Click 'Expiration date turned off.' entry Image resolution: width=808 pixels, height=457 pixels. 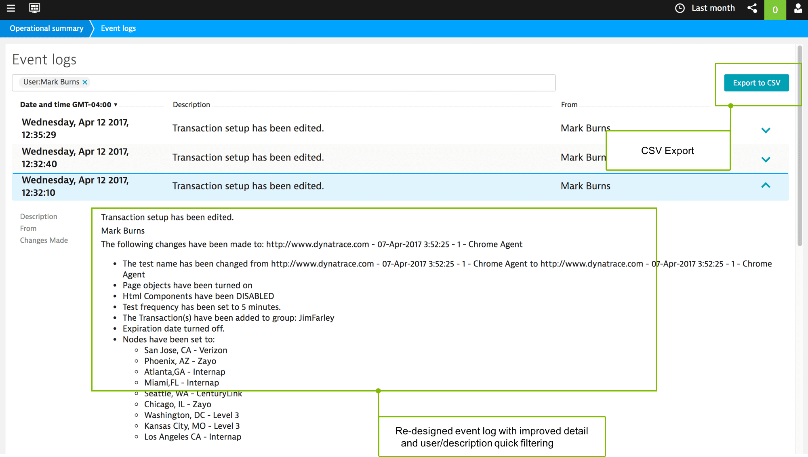(174, 328)
